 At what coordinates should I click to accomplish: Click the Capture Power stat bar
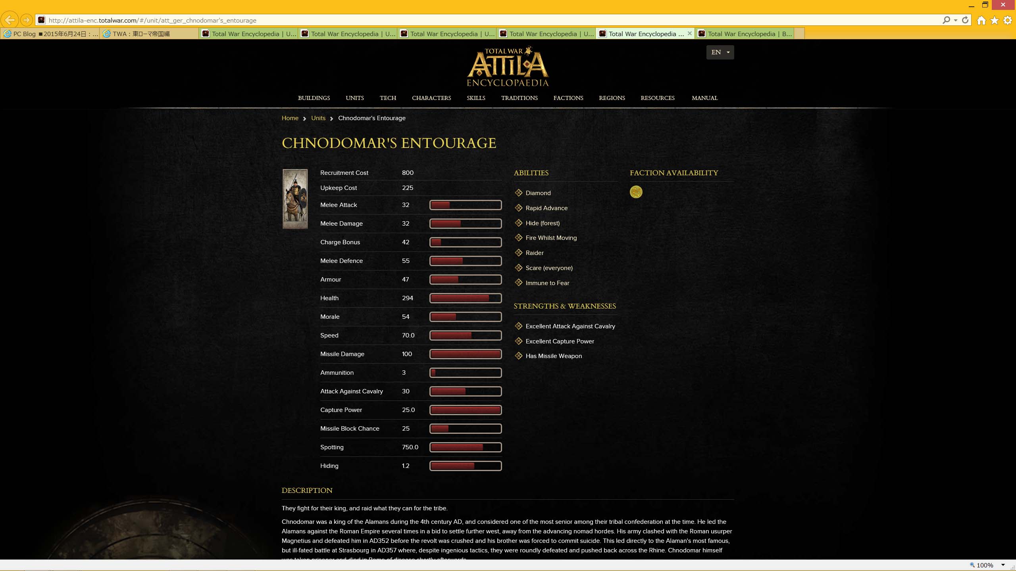465,410
